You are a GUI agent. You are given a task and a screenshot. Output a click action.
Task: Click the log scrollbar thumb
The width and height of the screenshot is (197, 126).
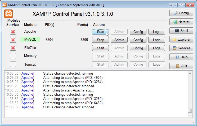190,111
